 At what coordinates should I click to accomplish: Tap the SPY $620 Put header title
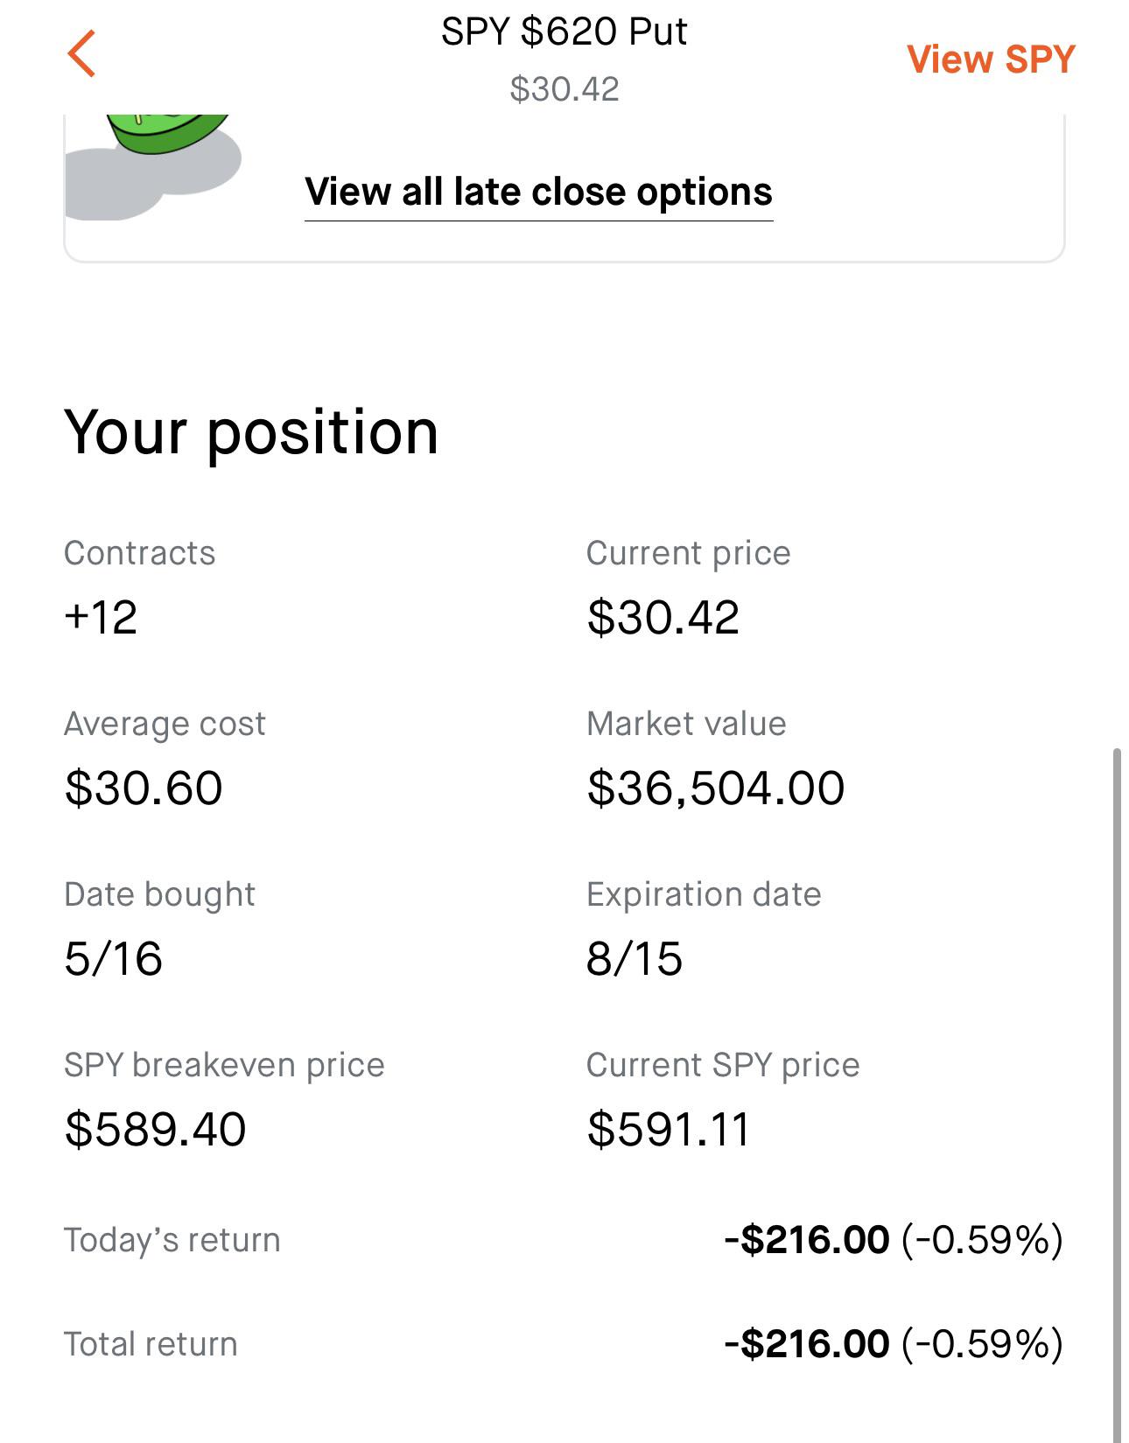pos(564,32)
